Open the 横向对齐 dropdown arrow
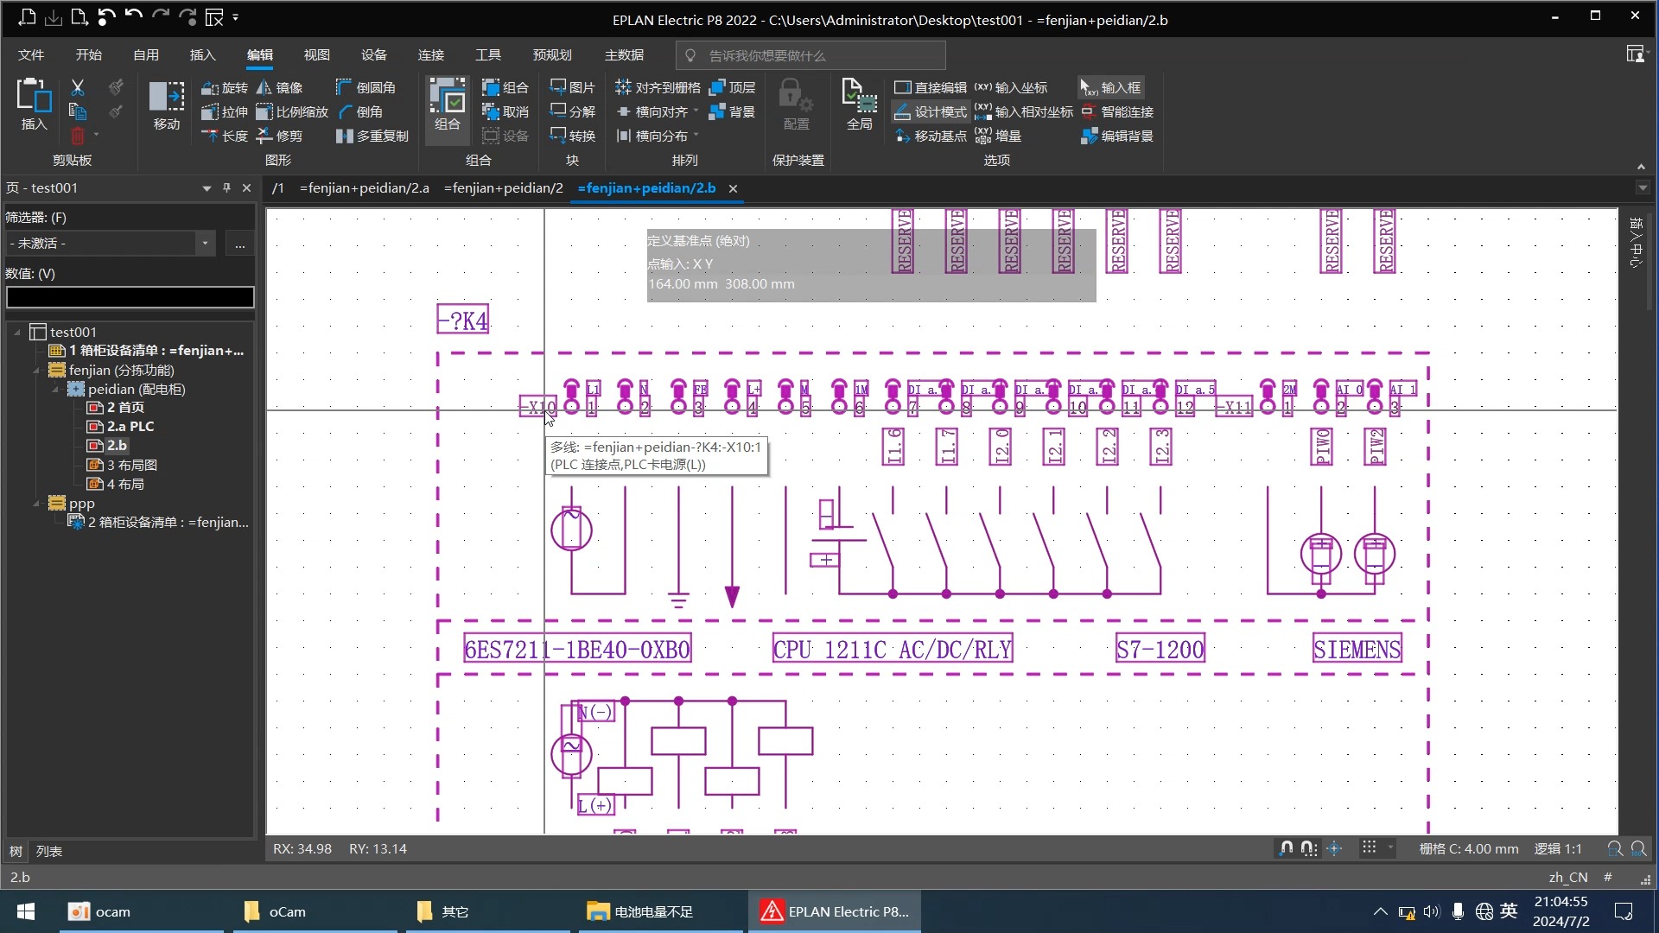Viewport: 1659px width, 933px height. pyautogui.click(x=696, y=111)
